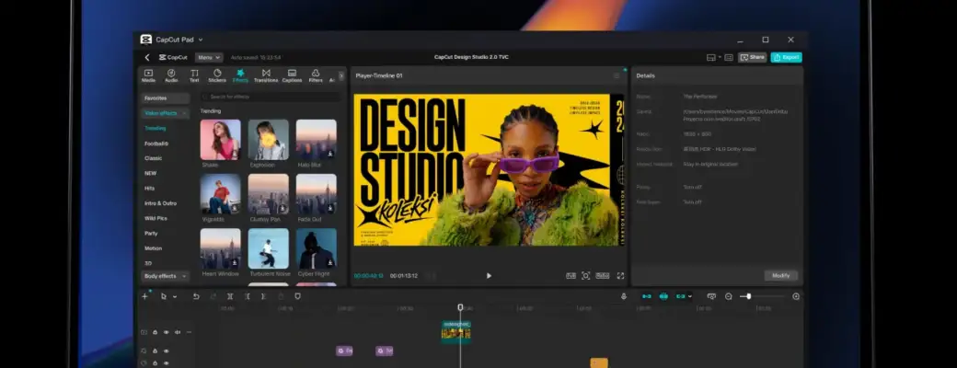Open the linkage toggle dropdown arrow
This screenshot has width=957, height=368.
pos(690,296)
